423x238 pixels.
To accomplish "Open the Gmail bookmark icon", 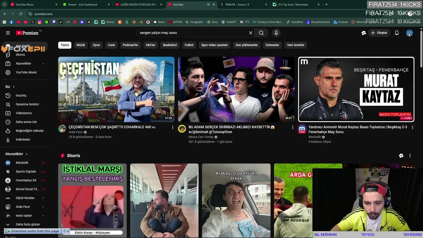I will pos(68,22).
